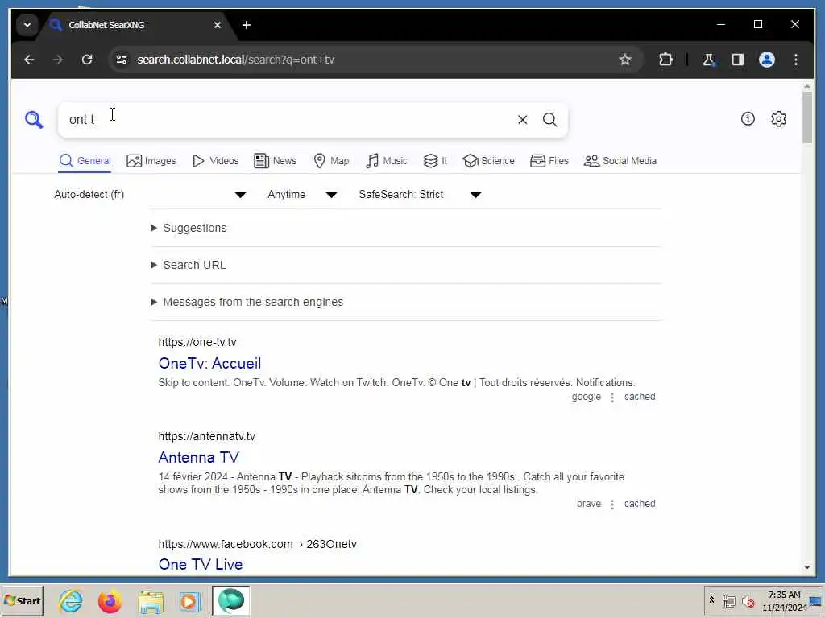Switch to the Science category tab

[488, 161]
